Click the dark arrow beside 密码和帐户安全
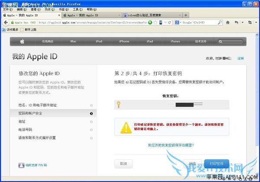The image size is (260, 182). tap(91, 114)
